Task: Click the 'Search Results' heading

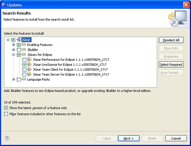Action: point(17,13)
